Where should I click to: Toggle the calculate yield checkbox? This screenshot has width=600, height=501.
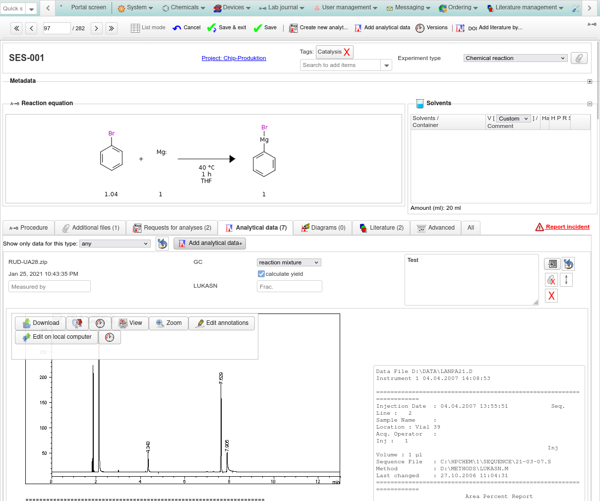[261, 274]
